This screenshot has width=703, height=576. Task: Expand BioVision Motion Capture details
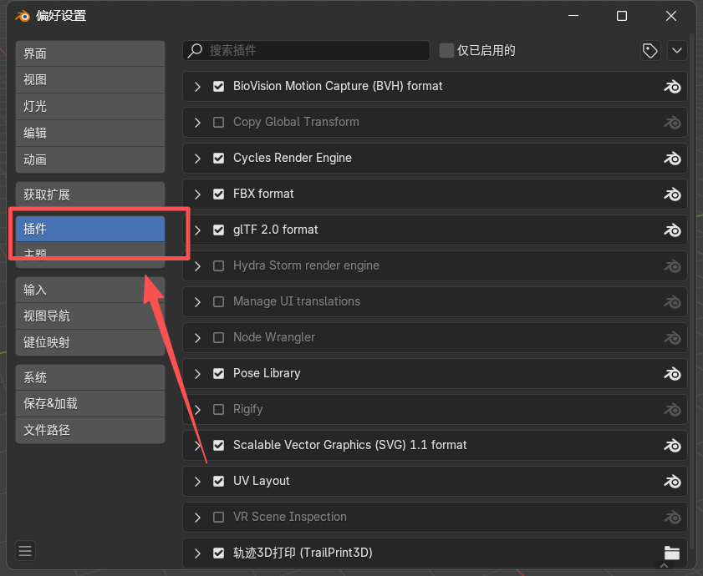click(197, 87)
